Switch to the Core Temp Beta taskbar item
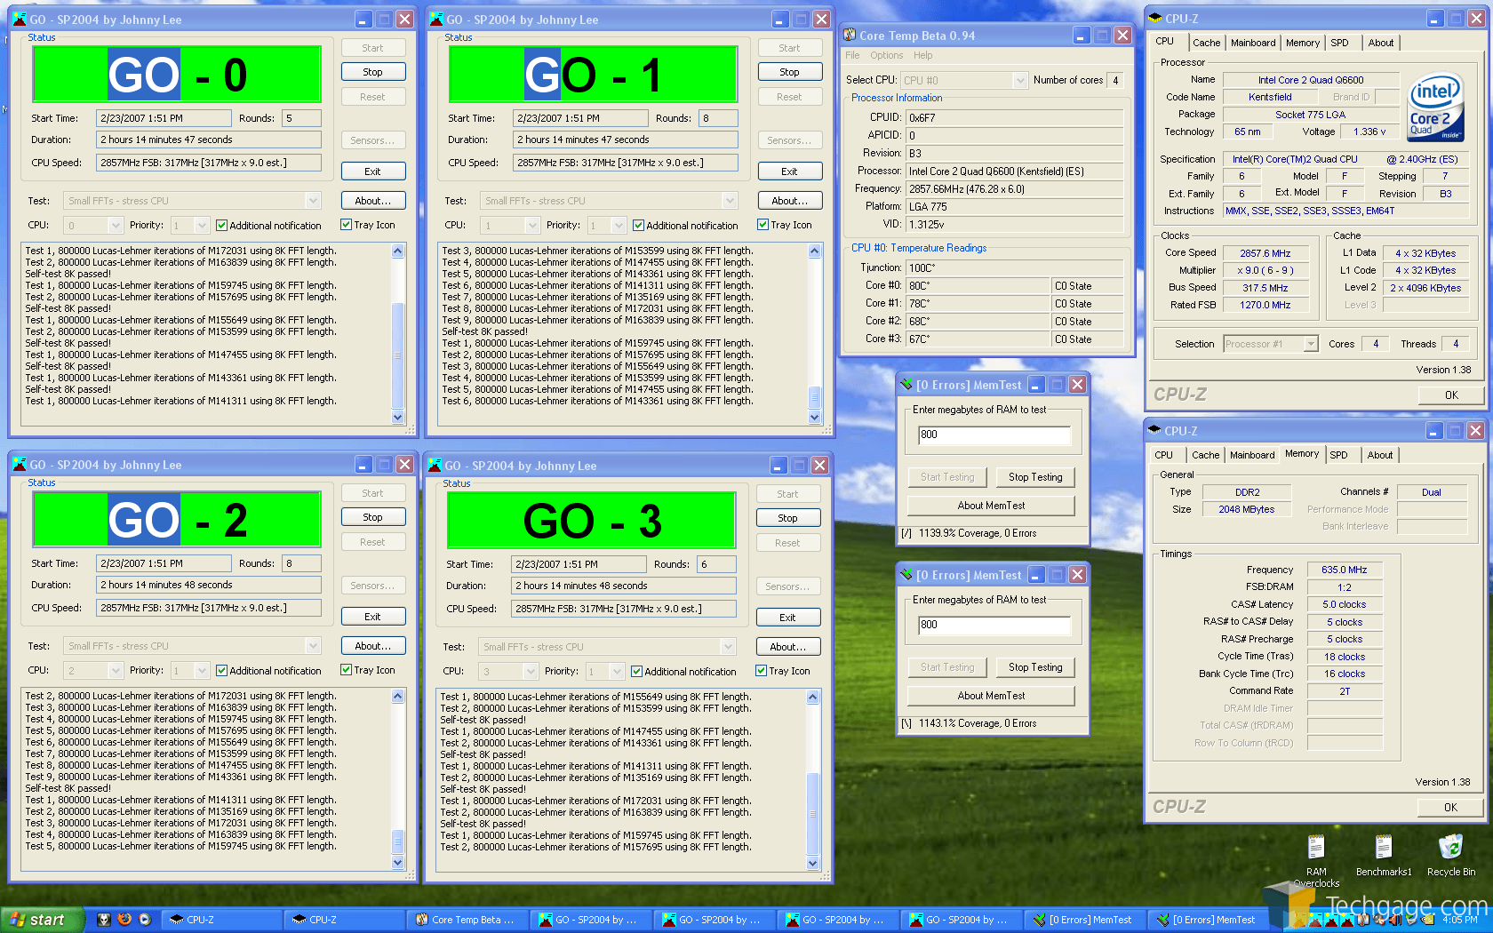1493x933 pixels. coord(467,920)
